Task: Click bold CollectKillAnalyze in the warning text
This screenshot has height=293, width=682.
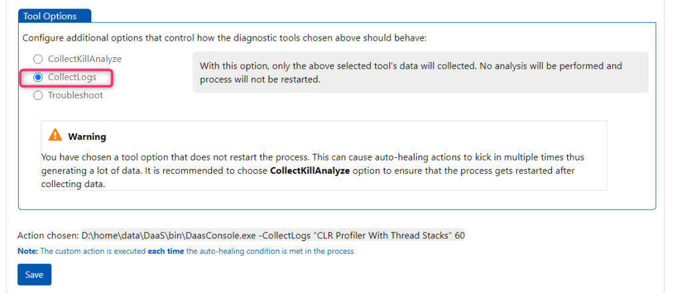Action: pyautogui.click(x=309, y=171)
